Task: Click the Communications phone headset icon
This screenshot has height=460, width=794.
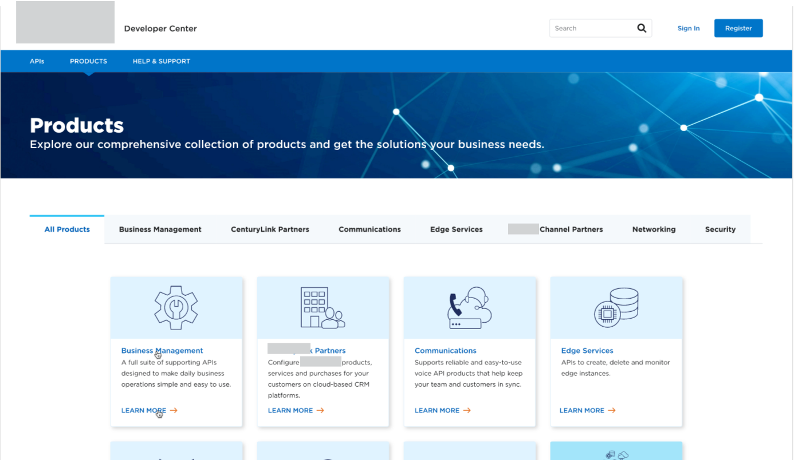Action: (469, 308)
